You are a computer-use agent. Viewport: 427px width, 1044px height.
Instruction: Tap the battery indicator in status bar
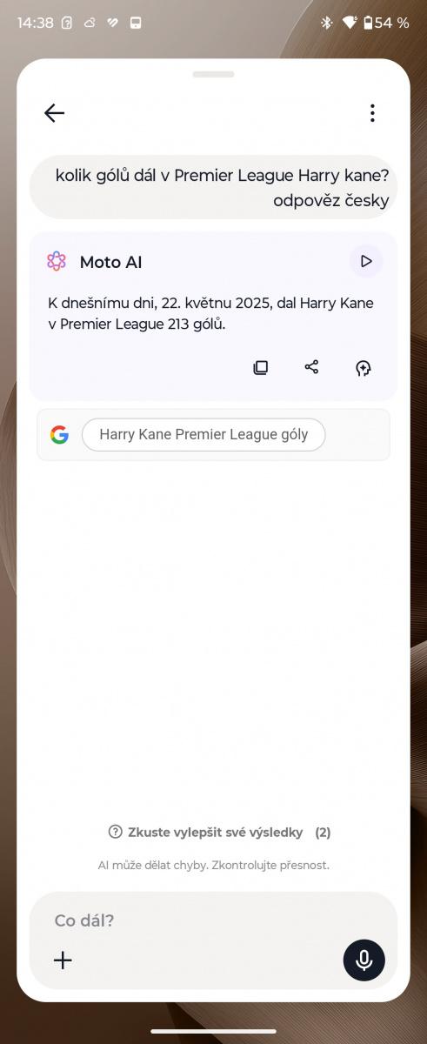point(386,23)
